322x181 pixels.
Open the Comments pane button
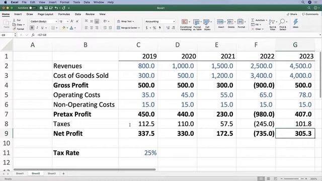click(x=310, y=14)
